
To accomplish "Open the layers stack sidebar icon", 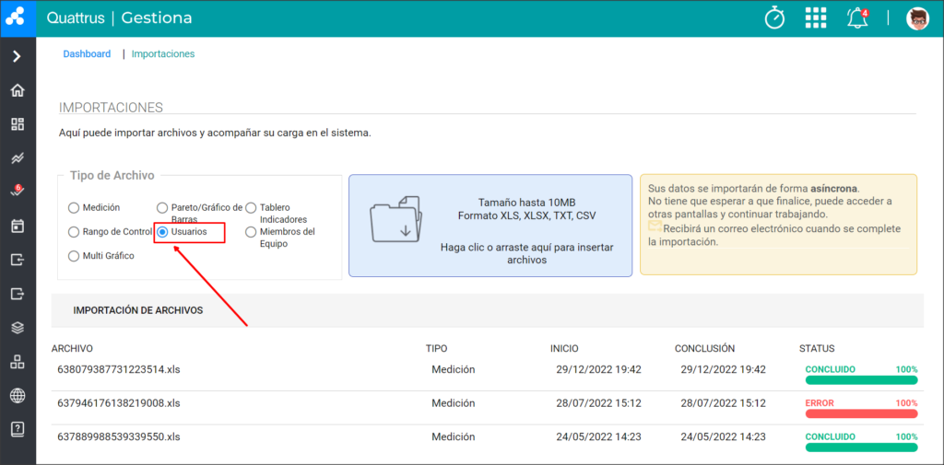I will 18,328.
